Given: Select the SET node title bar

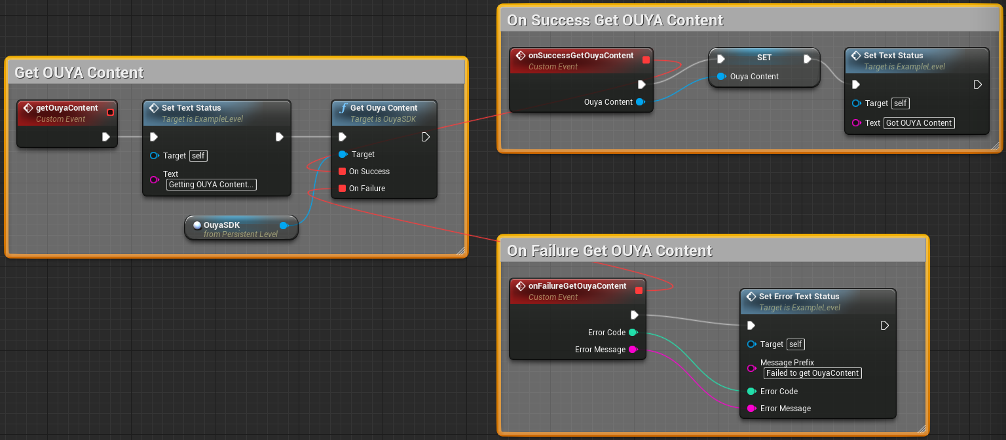Looking at the screenshot, I should click(x=764, y=58).
